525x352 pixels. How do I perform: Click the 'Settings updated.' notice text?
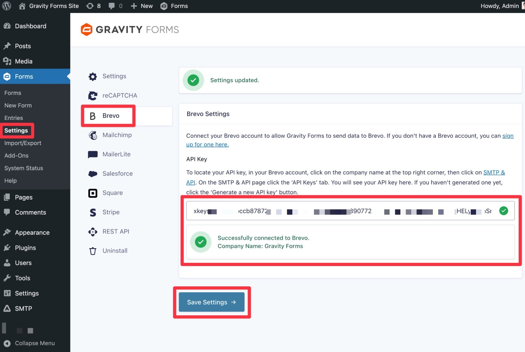click(234, 80)
